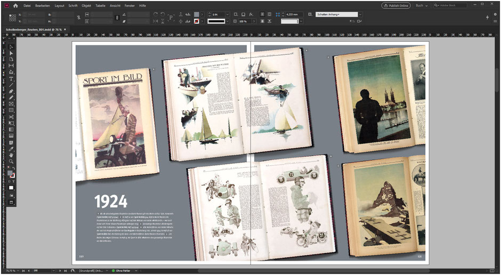The image size is (501, 275).
Task: Select the Content Collector tool
Action: coord(11,72)
